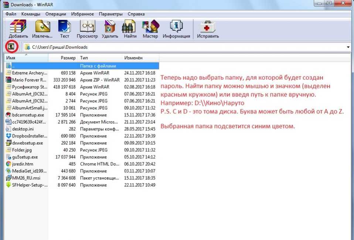Expand the address path dropdown arrow
This screenshot has width=354, height=240.
(x=348, y=47)
